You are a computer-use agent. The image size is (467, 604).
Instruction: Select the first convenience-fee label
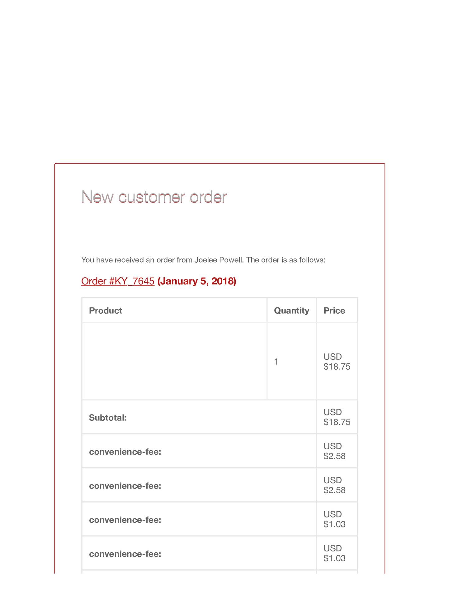point(125,452)
